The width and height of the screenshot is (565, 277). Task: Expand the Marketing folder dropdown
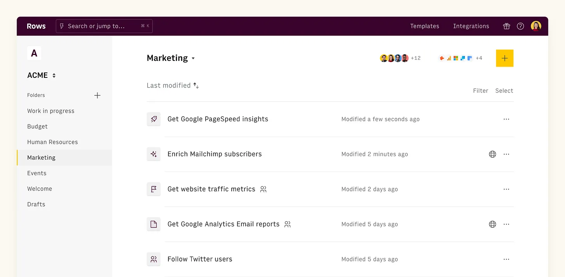coord(193,58)
